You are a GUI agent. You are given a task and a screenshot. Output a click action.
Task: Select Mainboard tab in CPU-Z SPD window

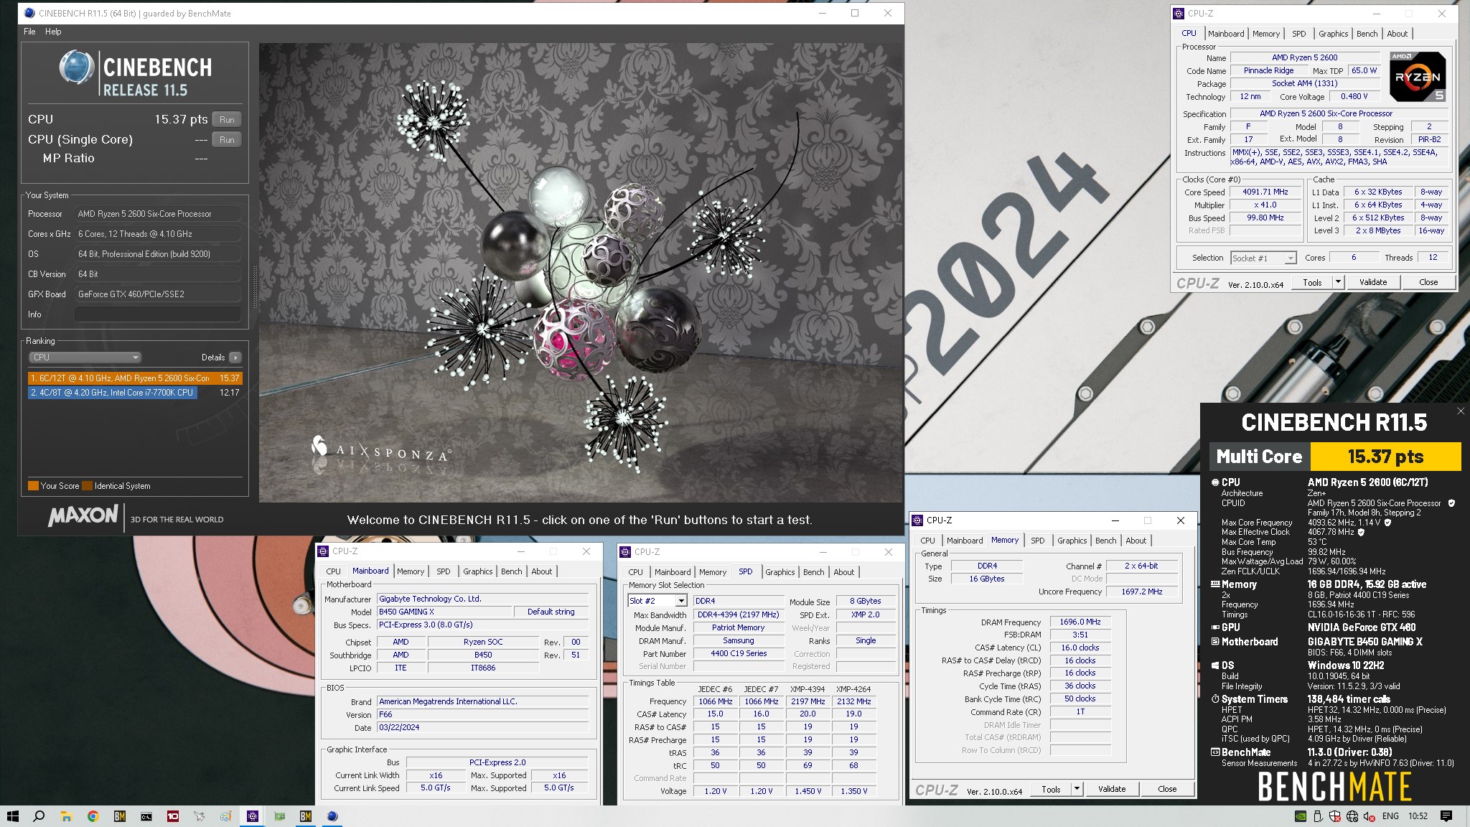point(673,572)
